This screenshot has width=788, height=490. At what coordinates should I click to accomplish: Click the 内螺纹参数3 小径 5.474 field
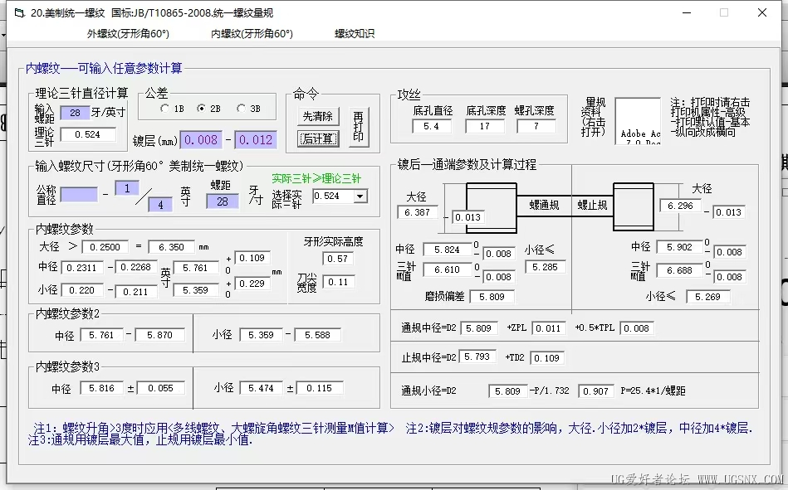point(262,388)
